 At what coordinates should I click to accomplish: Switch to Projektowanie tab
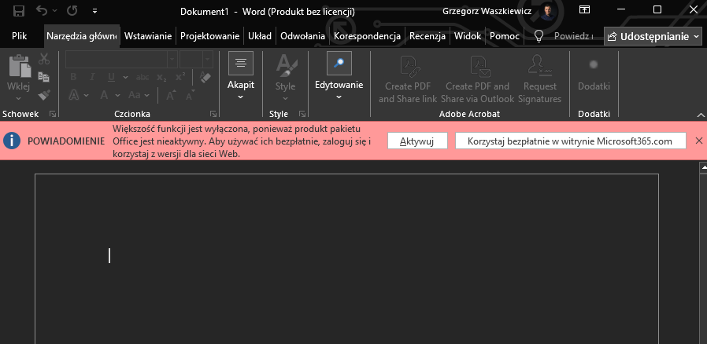pyautogui.click(x=209, y=36)
